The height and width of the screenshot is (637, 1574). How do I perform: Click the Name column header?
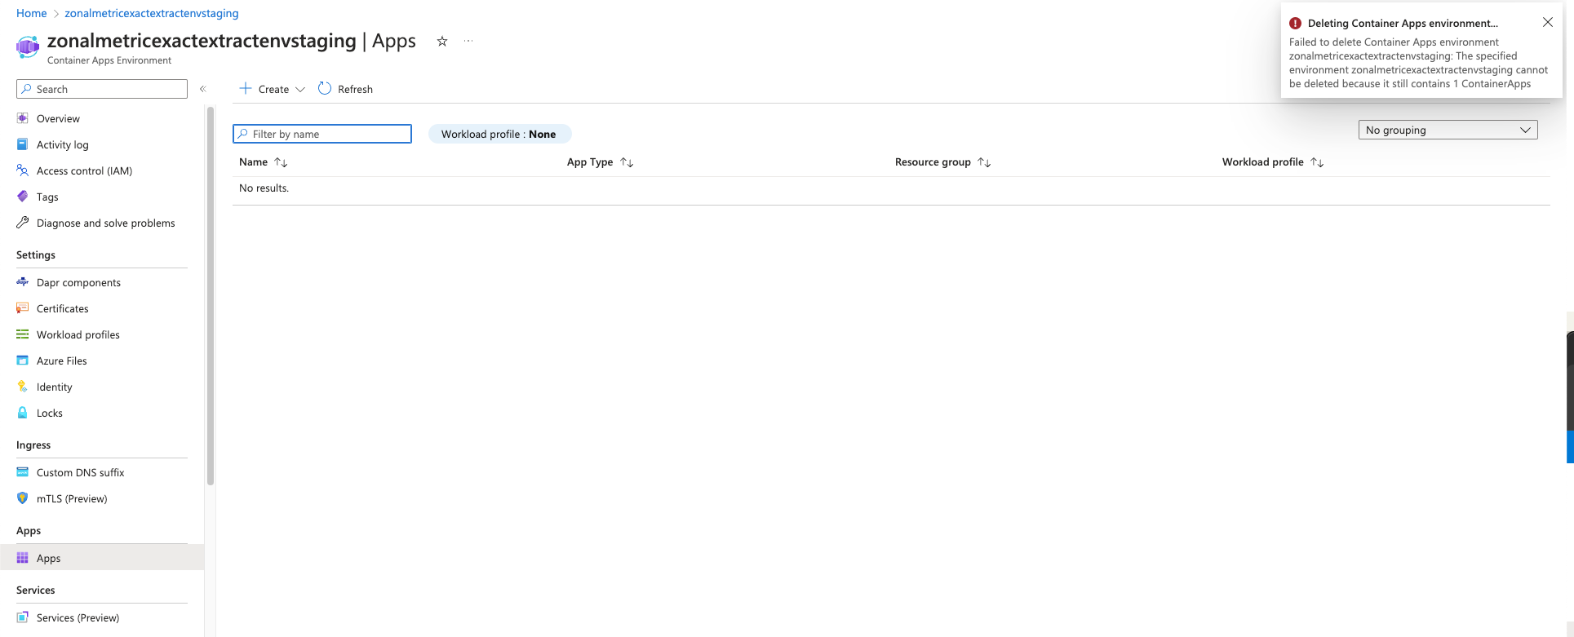pyautogui.click(x=254, y=162)
